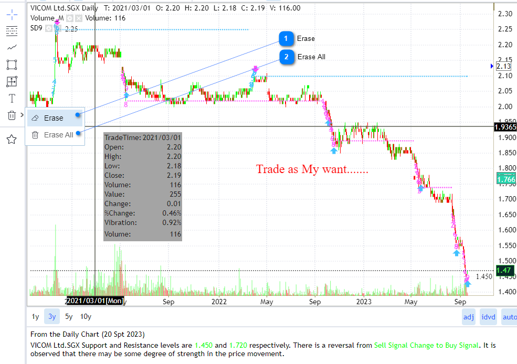
Task: Click the From the Daily Chart heading
Action: pos(87,334)
